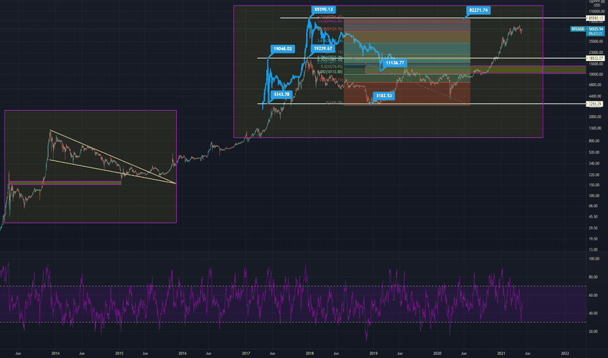608x358 pixels.
Task: Click the 85590.13 blue price callout
Action: click(x=323, y=9)
